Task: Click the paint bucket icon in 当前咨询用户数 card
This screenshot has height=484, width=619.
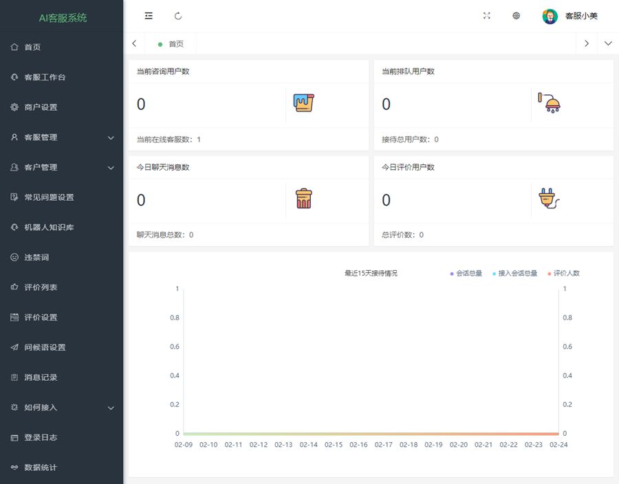Action: [304, 104]
